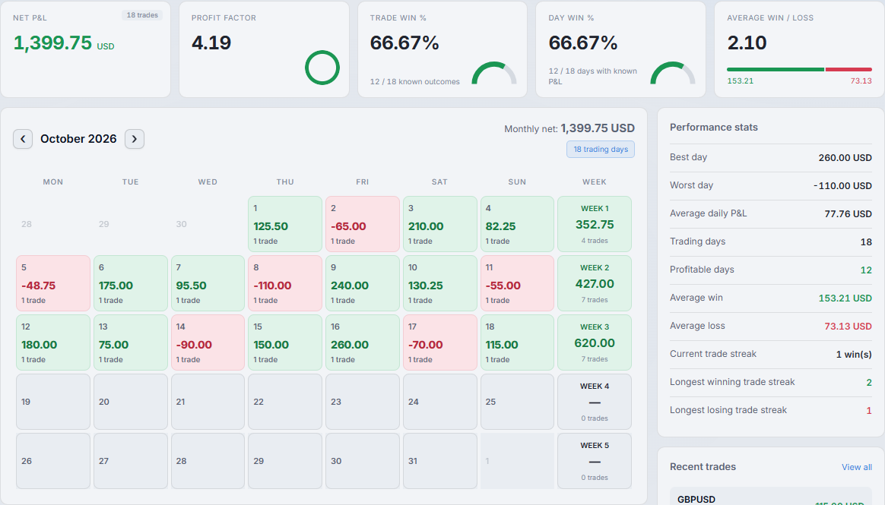Select October 5 day showing -48.75
This screenshot has height=505, width=885.
pyautogui.click(x=53, y=283)
